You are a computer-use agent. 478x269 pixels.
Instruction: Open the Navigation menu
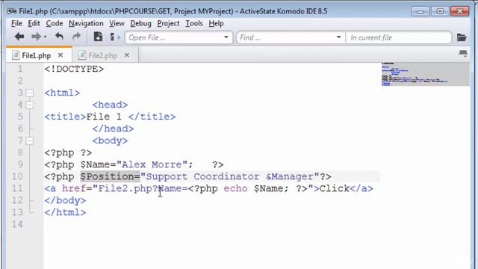pyautogui.click(x=86, y=23)
